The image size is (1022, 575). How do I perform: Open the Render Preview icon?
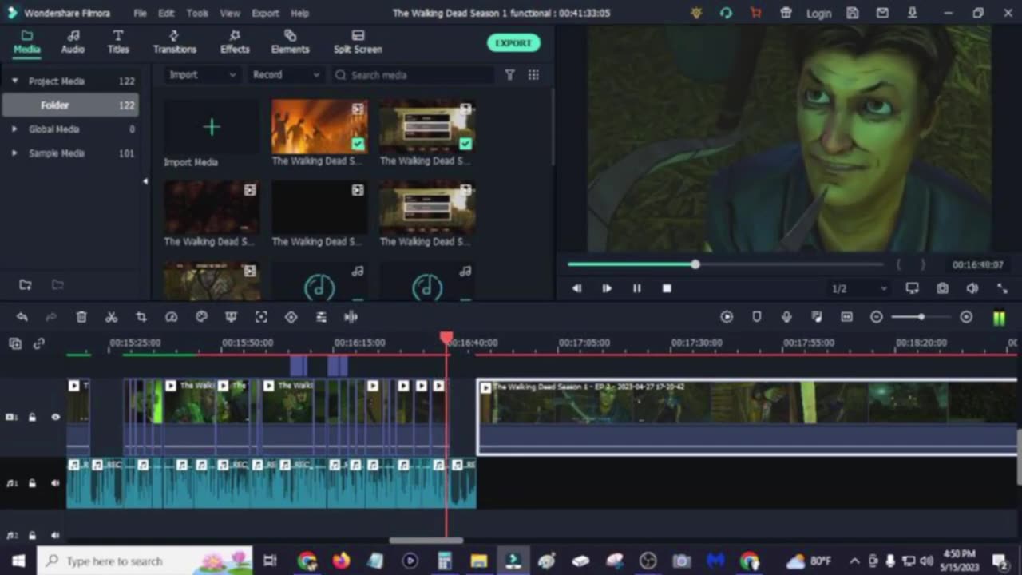click(x=727, y=317)
